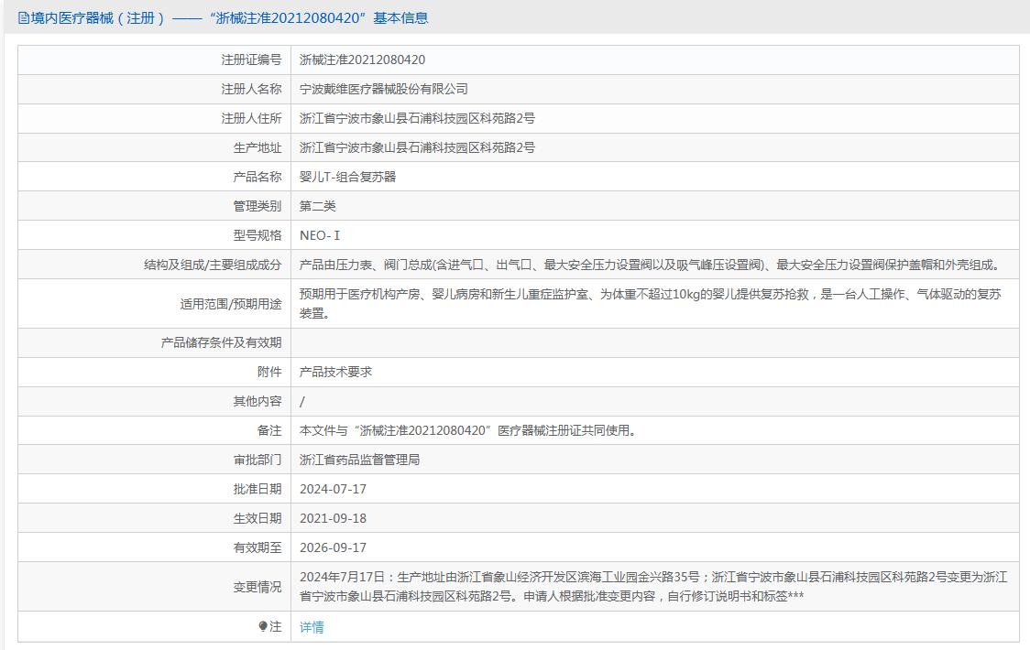The height and width of the screenshot is (650, 1030).
Task: Click the 变更情况 label
Action: [x=257, y=586]
